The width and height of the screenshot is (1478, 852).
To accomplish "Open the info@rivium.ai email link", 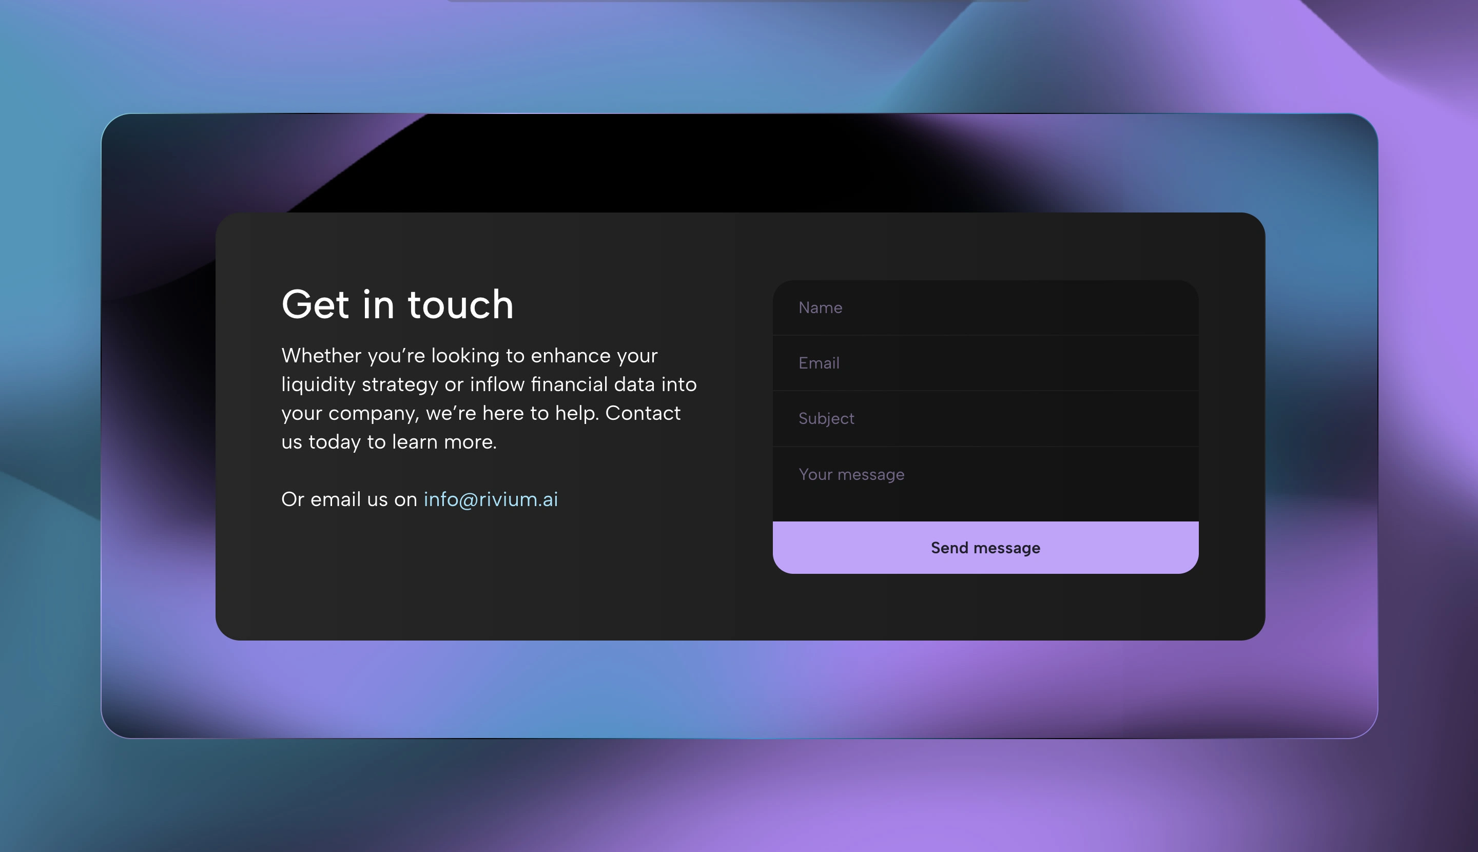I will 490,499.
